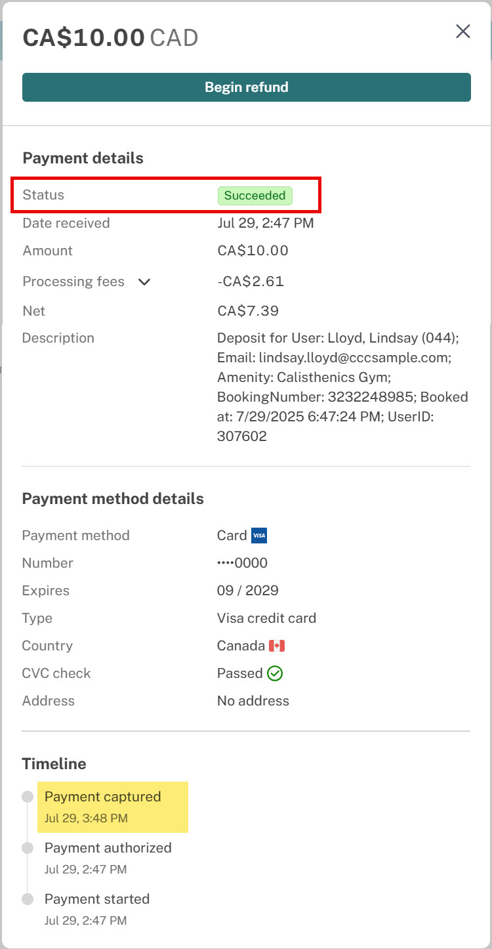
Task: Click the Payment started timeline dot
Action: pyautogui.click(x=28, y=899)
